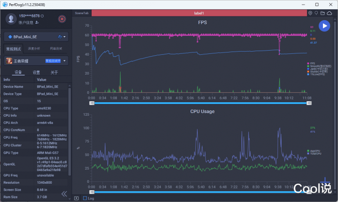Click right handle of FPS time range slider
Viewport: 338px width, 202px height.
tap(309, 103)
